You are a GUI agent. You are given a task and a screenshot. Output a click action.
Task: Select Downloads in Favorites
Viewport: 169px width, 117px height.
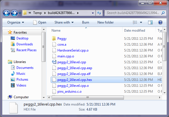pyautogui.click(x=25, y=44)
